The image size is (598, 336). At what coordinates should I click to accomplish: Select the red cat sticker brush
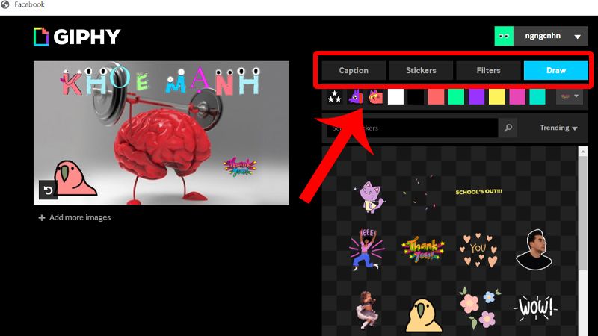[x=375, y=97]
